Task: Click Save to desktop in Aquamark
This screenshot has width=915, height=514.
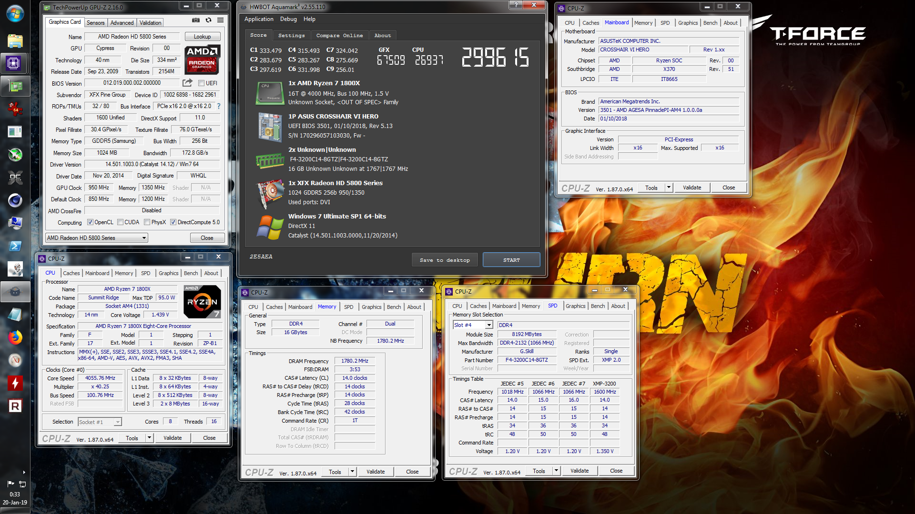Action: 445,260
